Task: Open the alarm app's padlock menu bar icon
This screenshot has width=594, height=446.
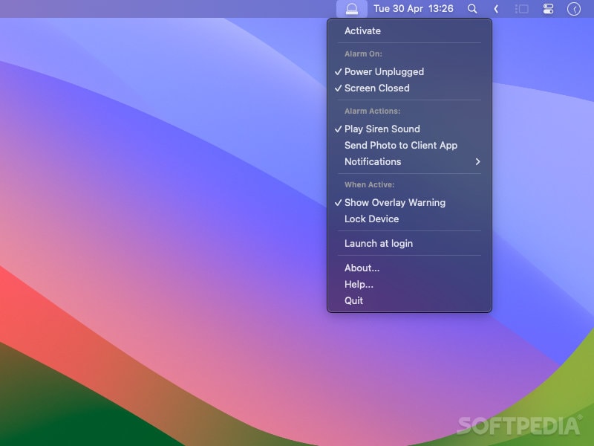Action: click(351, 9)
